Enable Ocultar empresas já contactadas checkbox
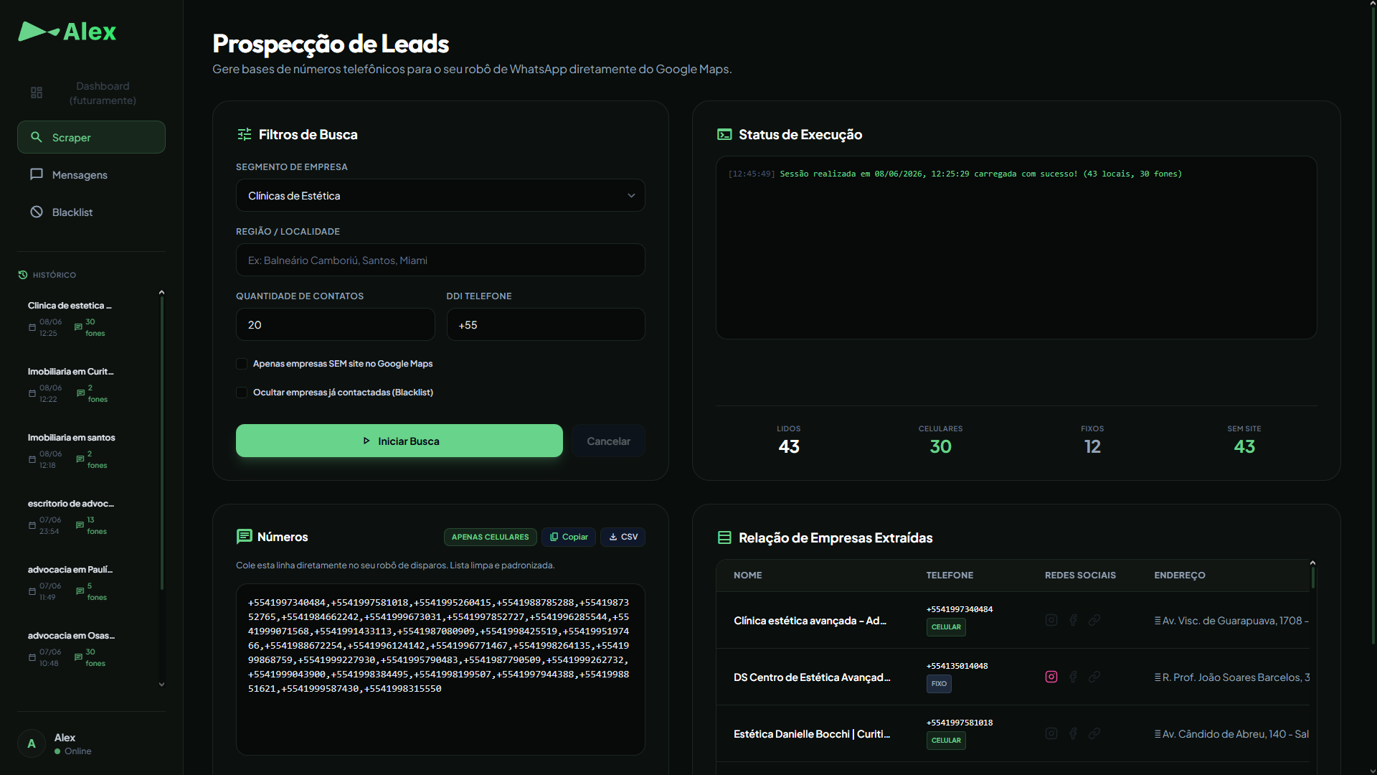This screenshot has width=1377, height=775. 242,393
